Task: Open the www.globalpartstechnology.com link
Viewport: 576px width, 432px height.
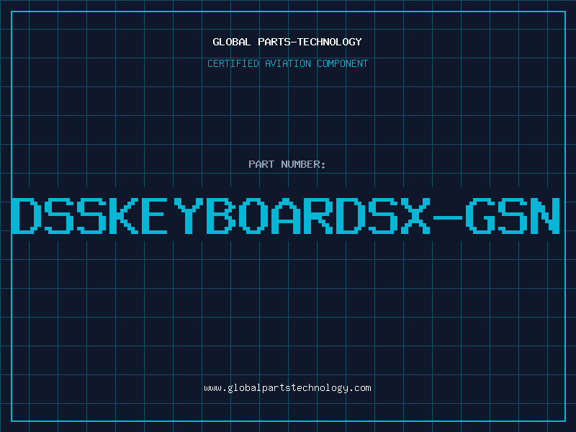Action: [287, 388]
